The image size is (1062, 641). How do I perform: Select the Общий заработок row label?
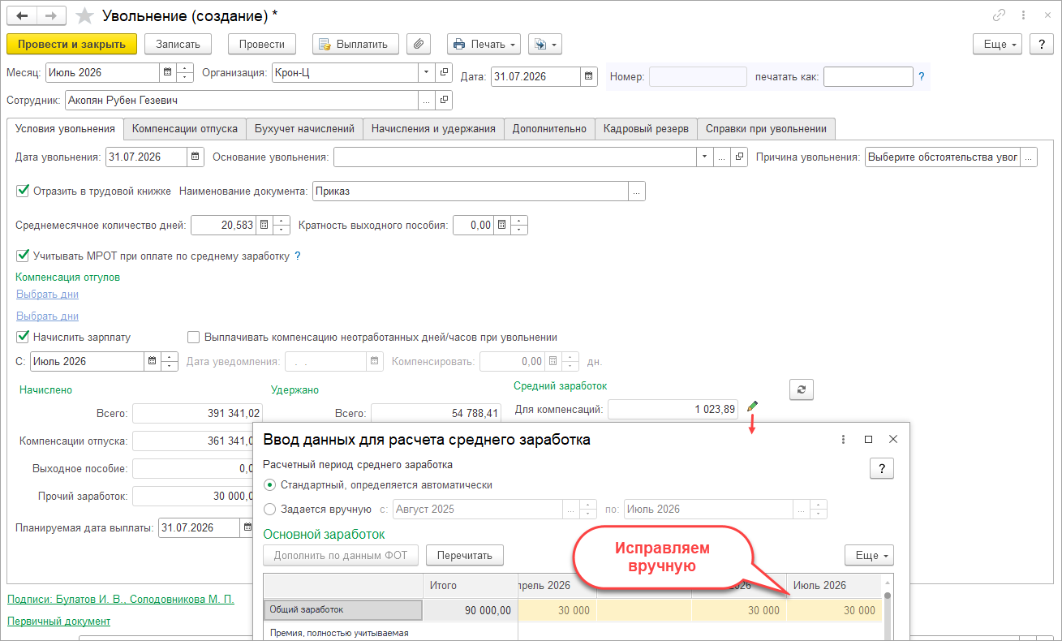[x=343, y=611]
